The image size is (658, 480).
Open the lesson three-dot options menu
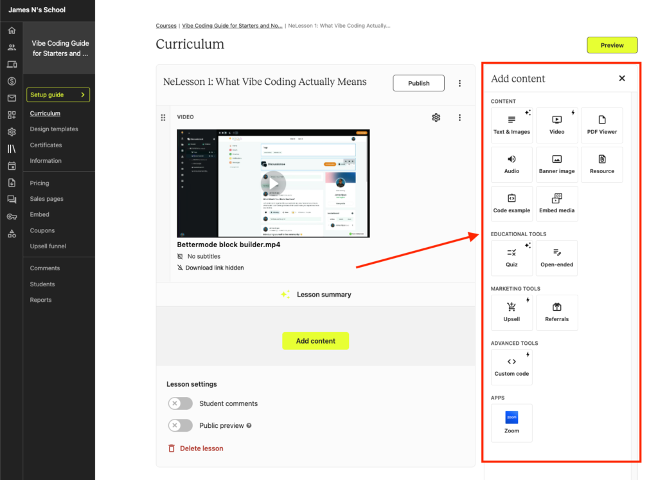pos(459,83)
